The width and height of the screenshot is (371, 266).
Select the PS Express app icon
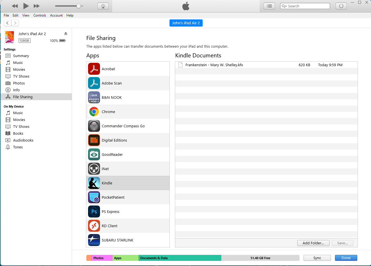click(94, 211)
